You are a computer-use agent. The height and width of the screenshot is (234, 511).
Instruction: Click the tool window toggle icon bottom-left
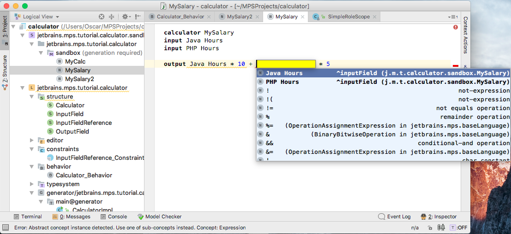(6, 228)
